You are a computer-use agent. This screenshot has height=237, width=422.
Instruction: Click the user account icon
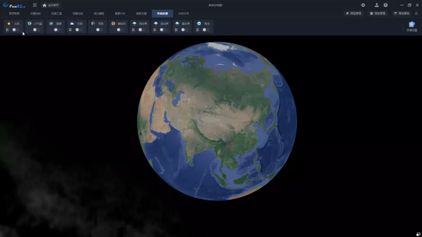pos(377,5)
